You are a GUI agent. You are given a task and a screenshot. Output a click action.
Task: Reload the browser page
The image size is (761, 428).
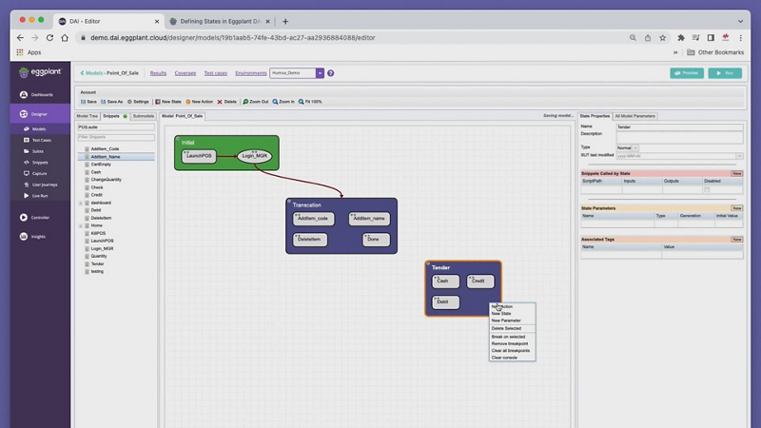pos(49,38)
